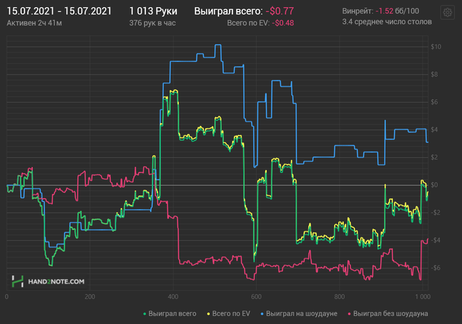The width and height of the screenshot is (462, 324).
Task: Click the green legend dot for 'Выиграл всего'
Action: pyautogui.click(x=145, y=314)
